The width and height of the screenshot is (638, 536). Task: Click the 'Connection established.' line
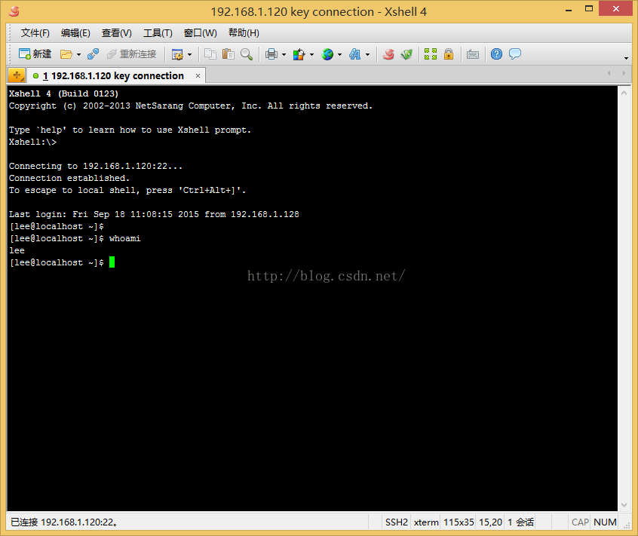click(69, 178)
